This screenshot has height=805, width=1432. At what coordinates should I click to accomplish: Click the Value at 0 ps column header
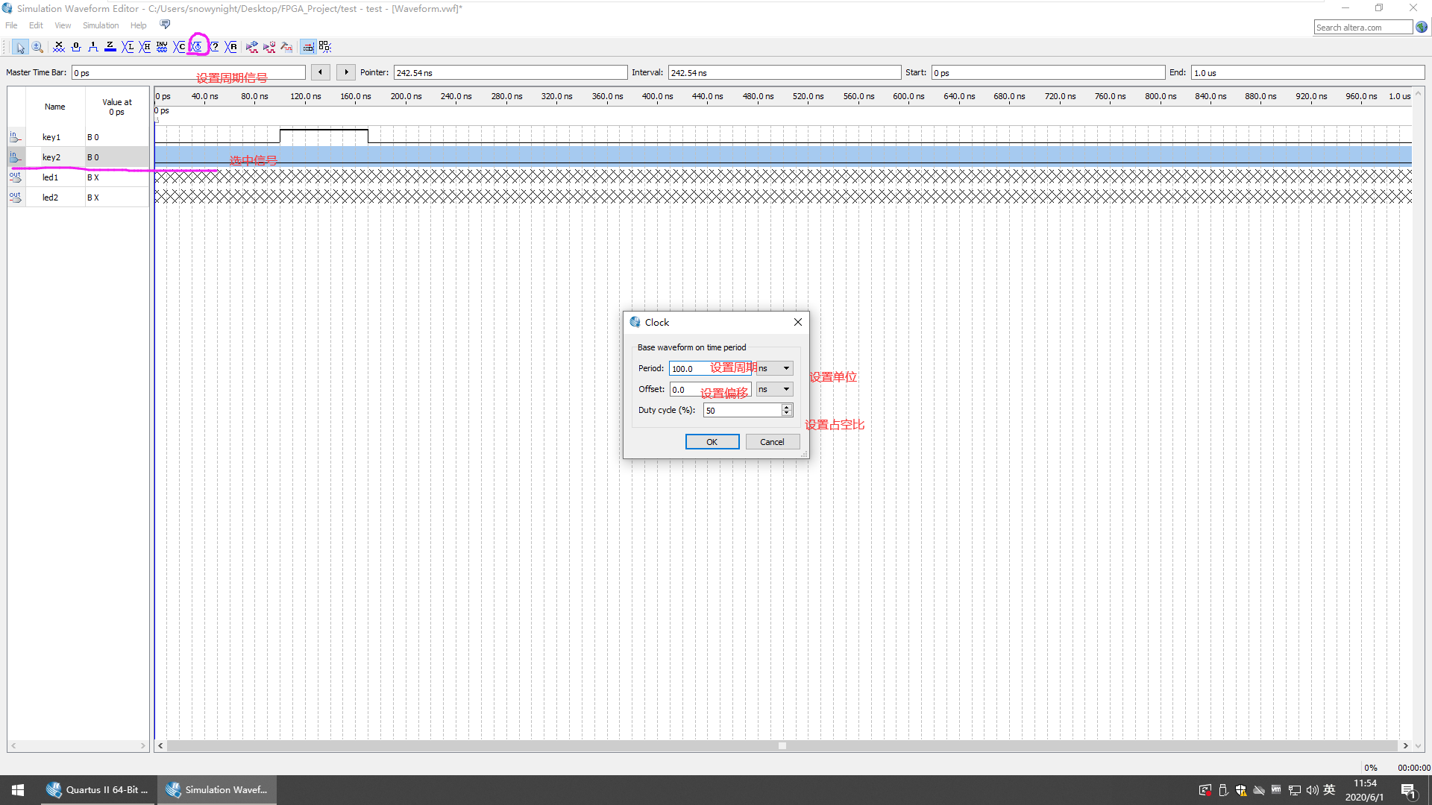(116, 107)
